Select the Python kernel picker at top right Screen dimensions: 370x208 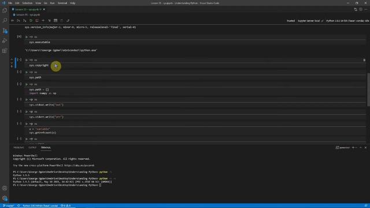[x=347, y=21]
